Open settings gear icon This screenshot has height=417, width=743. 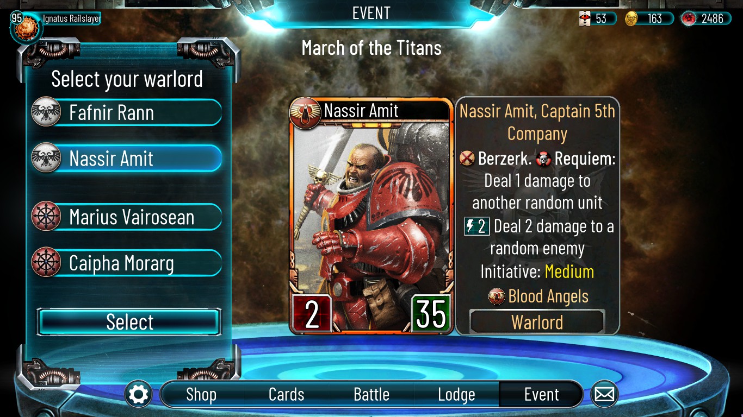tap(138, 394)
